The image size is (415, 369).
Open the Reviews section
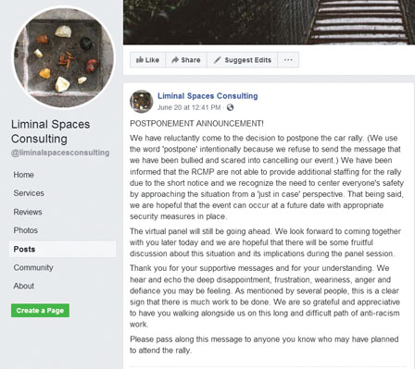pos(28,212)
